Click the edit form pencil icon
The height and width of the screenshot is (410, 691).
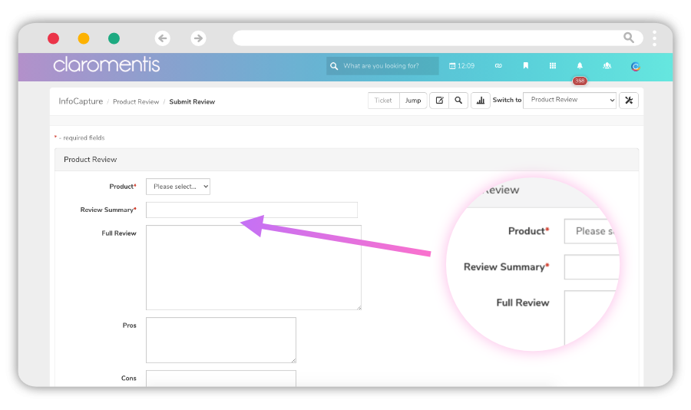pyautogui.click(x=439, y=101)
